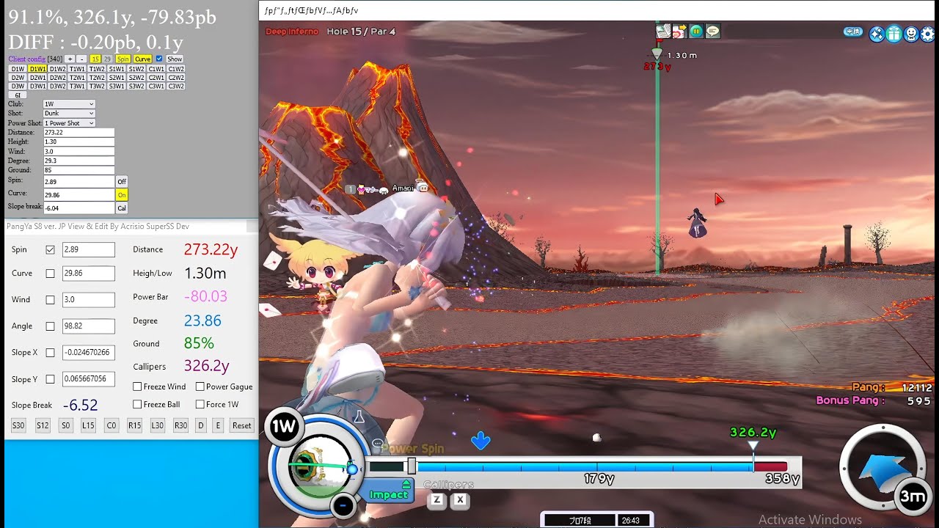Click the blue down arrow above power bar
Screen dimensions: 939x528
pyautogui.click(x=481, y=440)
